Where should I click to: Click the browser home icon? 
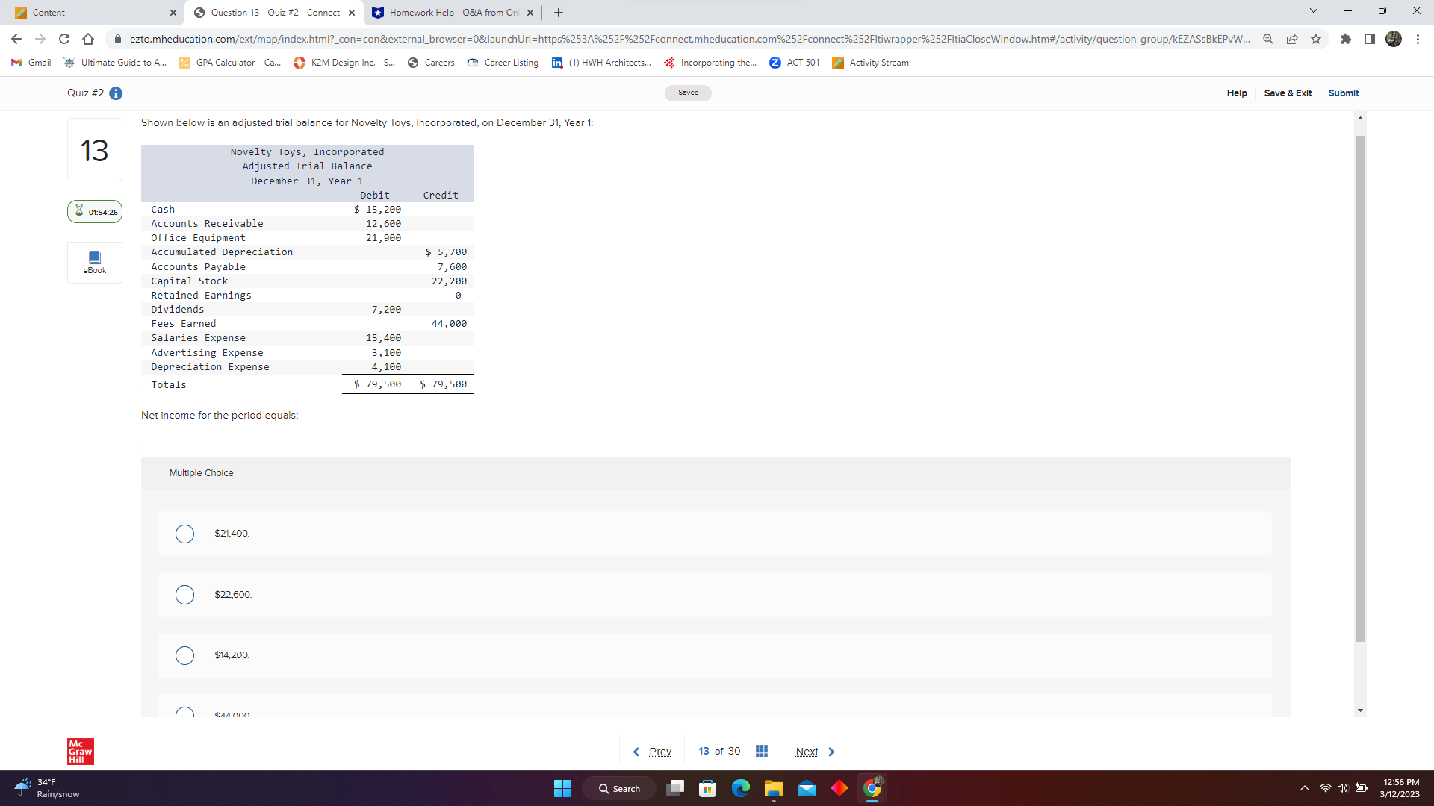pos(88,39)
